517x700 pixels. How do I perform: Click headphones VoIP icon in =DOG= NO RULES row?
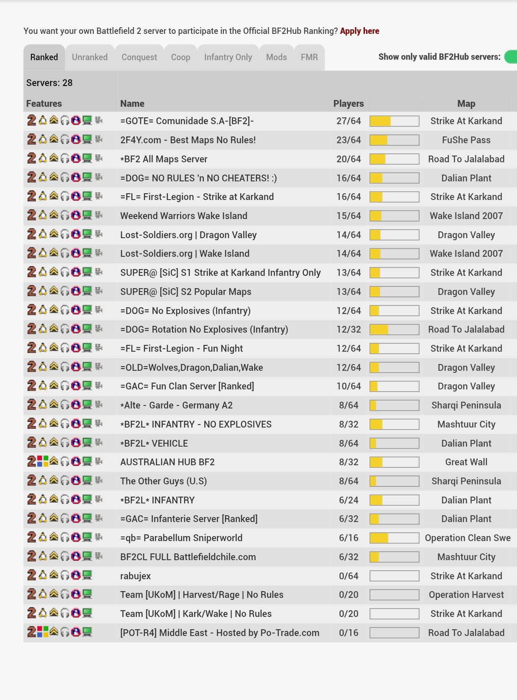tap(65, 178)
